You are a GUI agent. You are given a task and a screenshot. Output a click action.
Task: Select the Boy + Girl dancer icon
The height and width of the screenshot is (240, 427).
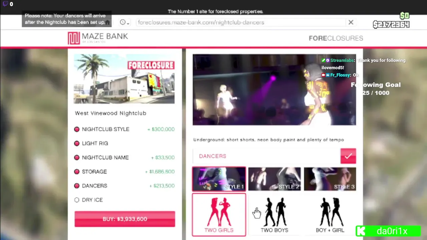[x=330, y=215]
